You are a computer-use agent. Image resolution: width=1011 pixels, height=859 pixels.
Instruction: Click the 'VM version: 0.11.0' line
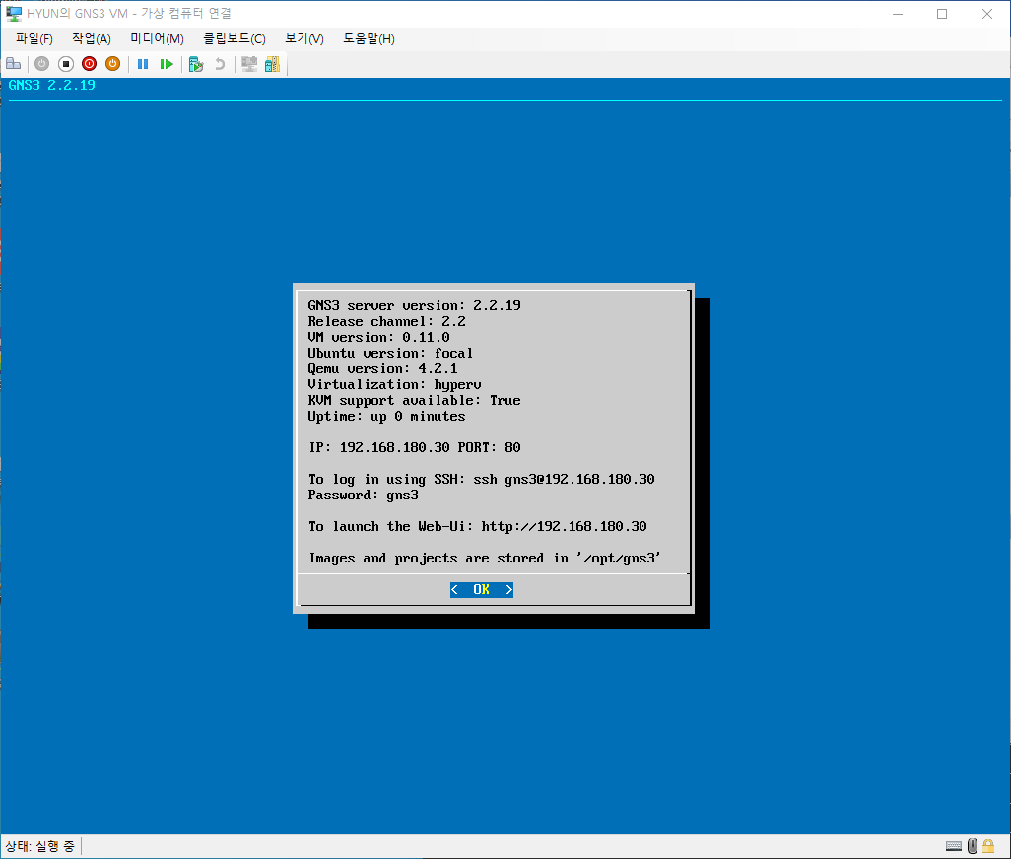[378, 337]
